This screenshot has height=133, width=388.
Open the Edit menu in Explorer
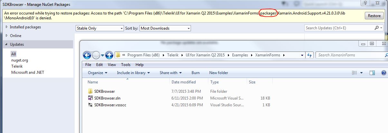click(100, 65)
